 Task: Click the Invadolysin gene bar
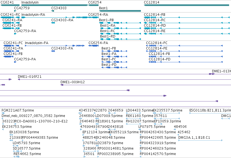[55, 5]
